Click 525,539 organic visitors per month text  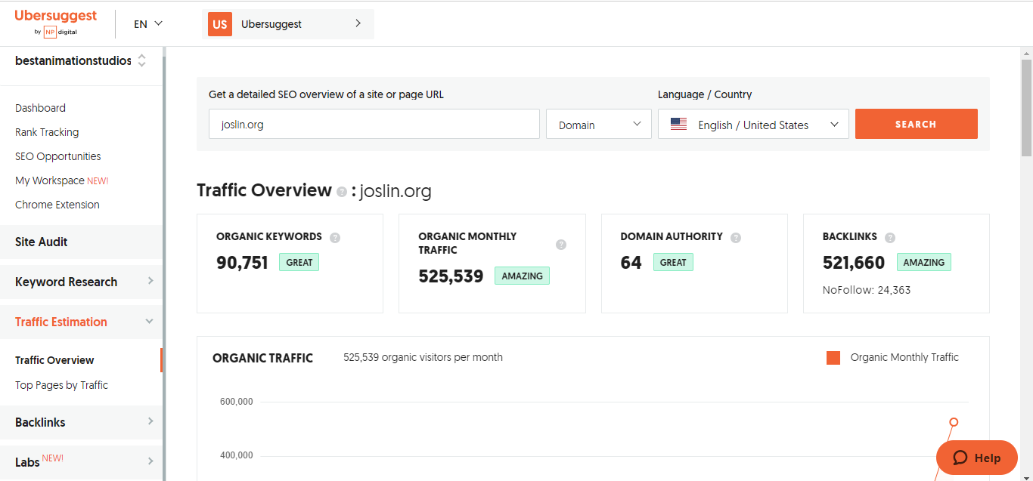[x=423, y=357]
